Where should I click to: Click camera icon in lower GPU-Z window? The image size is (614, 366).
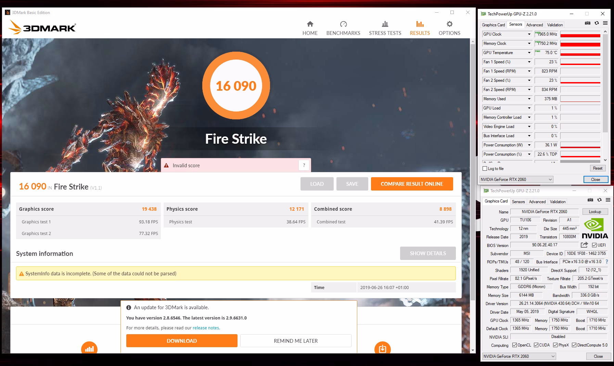tap(590, 200)
